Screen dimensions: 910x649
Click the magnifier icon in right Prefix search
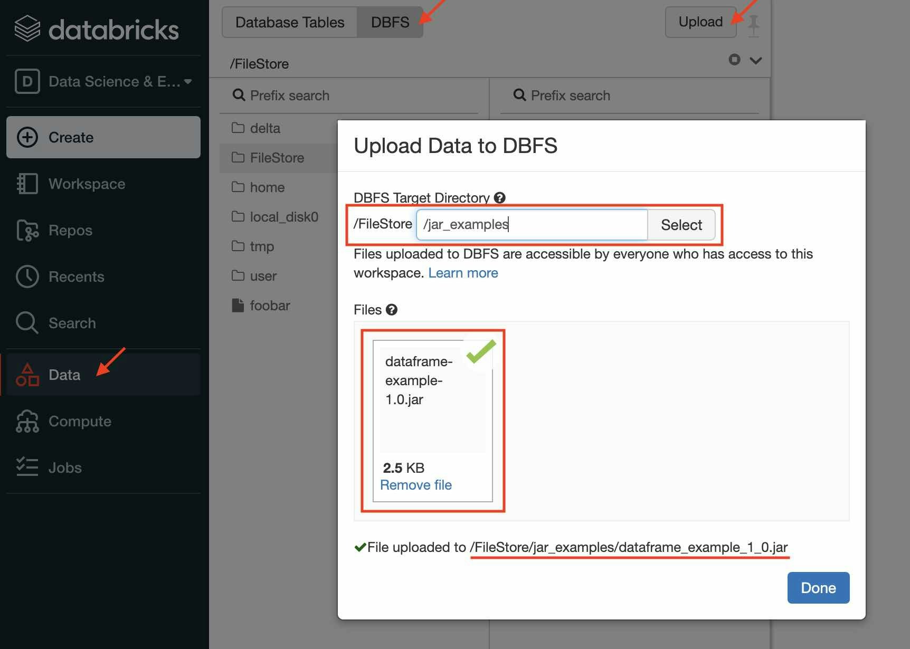tap(519, 95)
